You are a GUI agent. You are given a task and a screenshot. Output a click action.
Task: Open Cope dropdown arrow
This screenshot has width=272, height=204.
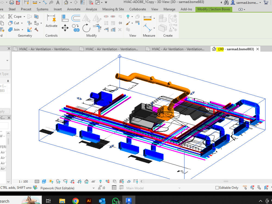point(24,17)
